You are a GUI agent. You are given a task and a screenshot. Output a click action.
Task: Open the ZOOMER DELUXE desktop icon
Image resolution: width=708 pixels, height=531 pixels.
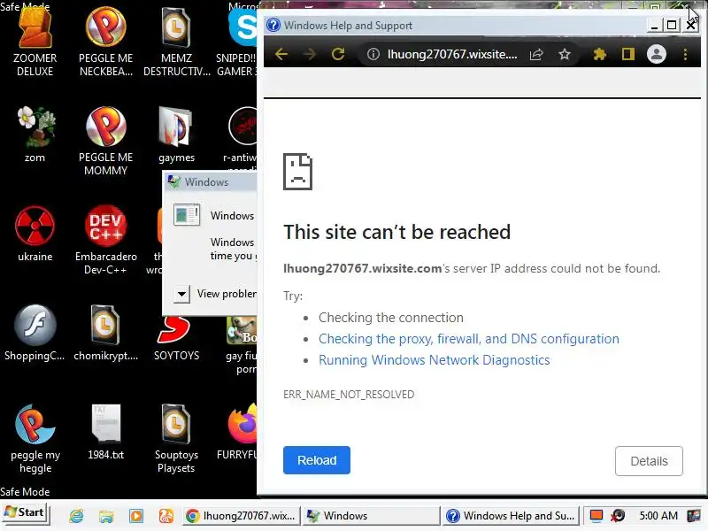[35, 42]
